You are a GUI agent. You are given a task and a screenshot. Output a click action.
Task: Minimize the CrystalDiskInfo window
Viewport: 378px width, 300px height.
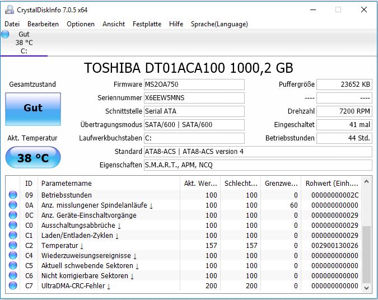(313, 10)
